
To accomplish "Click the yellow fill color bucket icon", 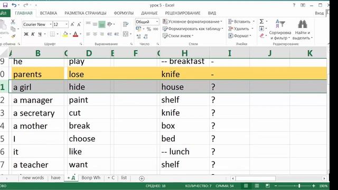I will pyautogui.click(x=65, y=34).
